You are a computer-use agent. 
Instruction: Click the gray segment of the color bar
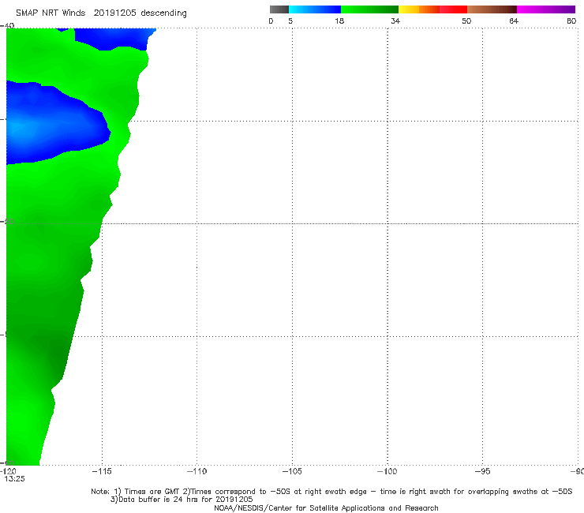[279, 9]
